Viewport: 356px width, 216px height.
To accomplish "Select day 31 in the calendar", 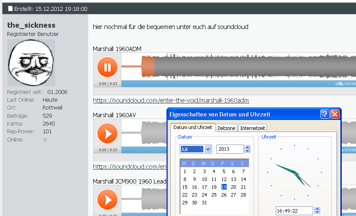I will [204, 203].
